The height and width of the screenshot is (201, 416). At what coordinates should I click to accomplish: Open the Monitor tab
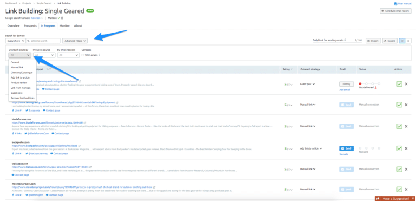tap(65, 26)
